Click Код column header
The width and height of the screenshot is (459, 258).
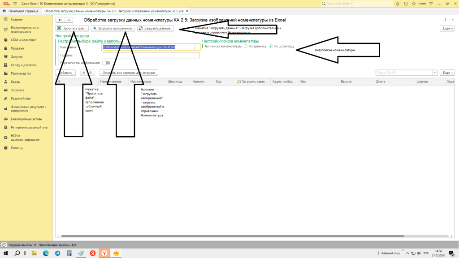point(224,82)
